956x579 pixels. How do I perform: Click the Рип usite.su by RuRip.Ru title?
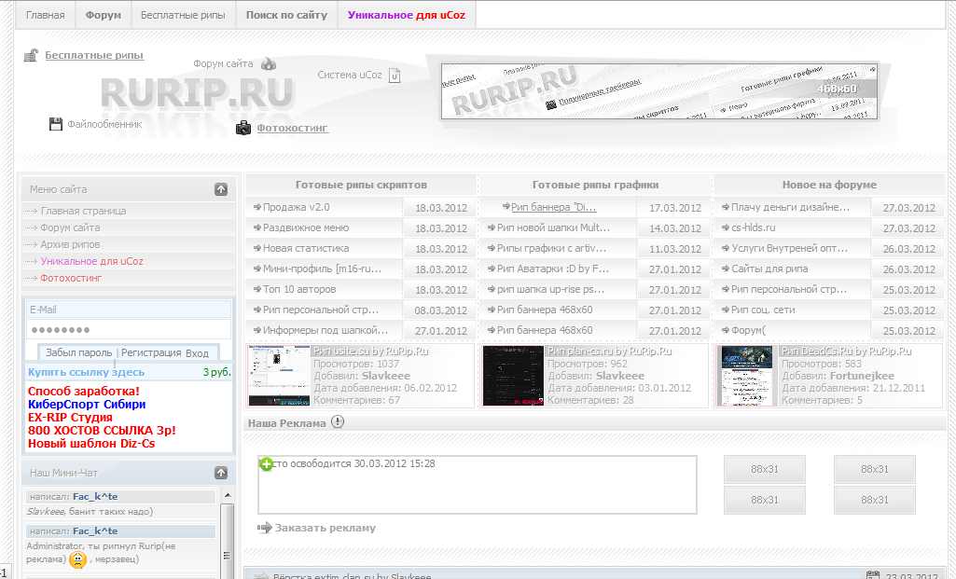coord(371,352)
